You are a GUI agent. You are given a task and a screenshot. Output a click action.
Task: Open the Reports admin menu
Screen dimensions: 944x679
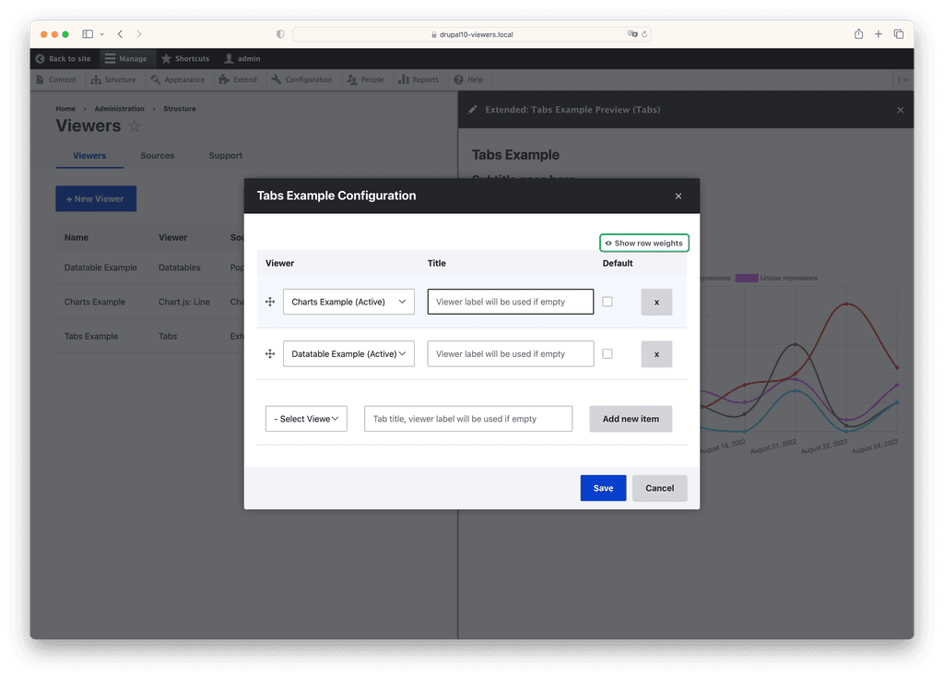coord(419,79)
